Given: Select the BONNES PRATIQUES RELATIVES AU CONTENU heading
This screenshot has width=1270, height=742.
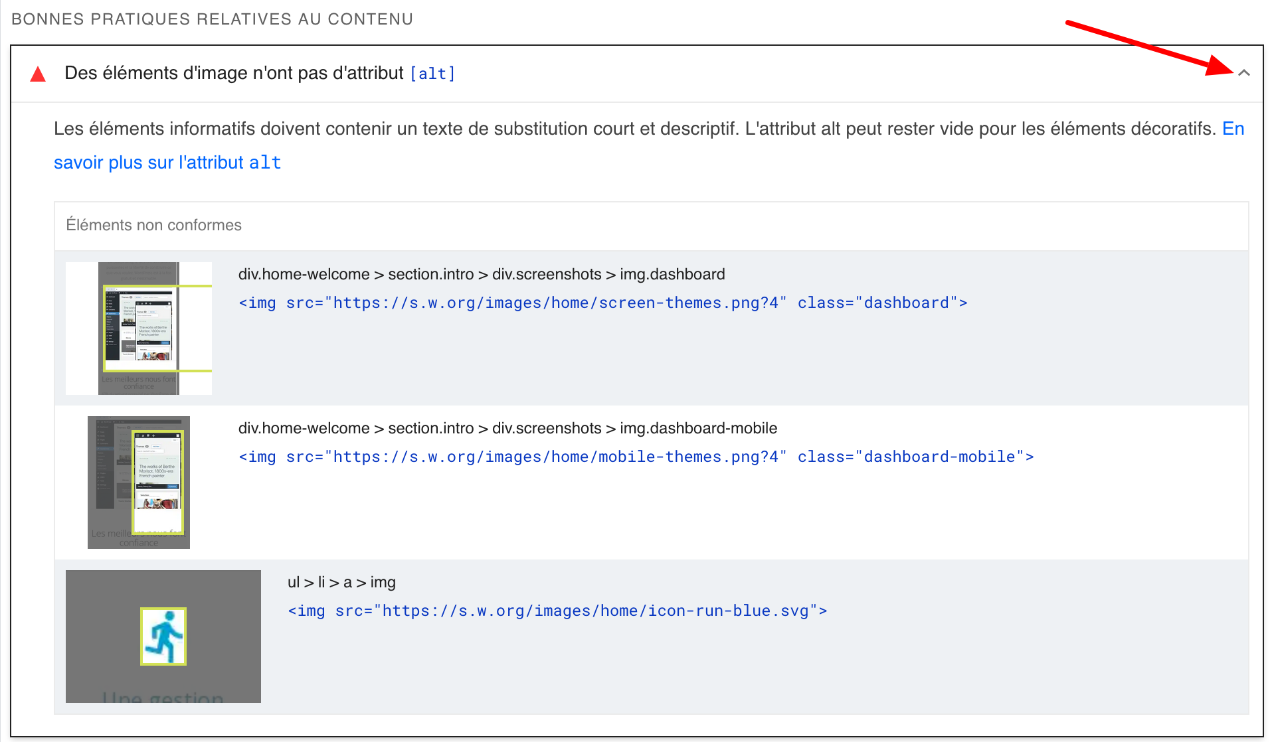Looking at the screenshot, I should pos(212,19).
